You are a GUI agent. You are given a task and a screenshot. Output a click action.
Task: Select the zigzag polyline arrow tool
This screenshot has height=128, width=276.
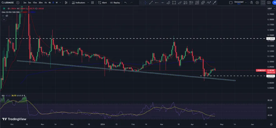pos(209,3)
